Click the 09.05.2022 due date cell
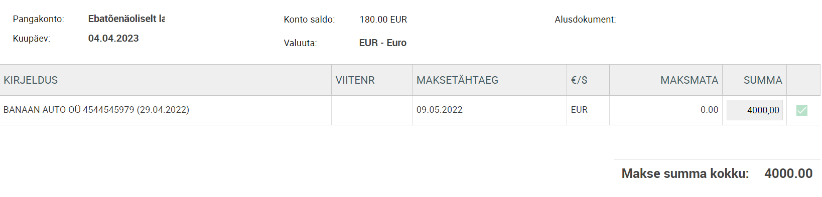This screenshot has height=197, width=822. (x=440, y=110)
